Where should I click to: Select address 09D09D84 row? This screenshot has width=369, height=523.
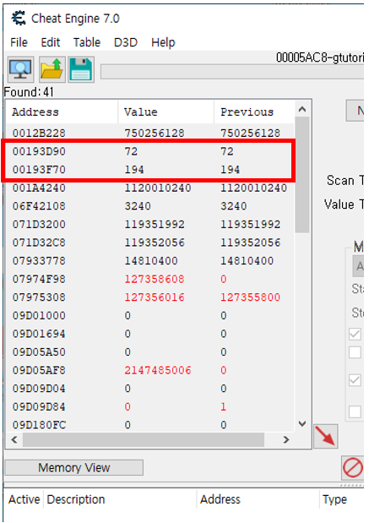[150, 406]
